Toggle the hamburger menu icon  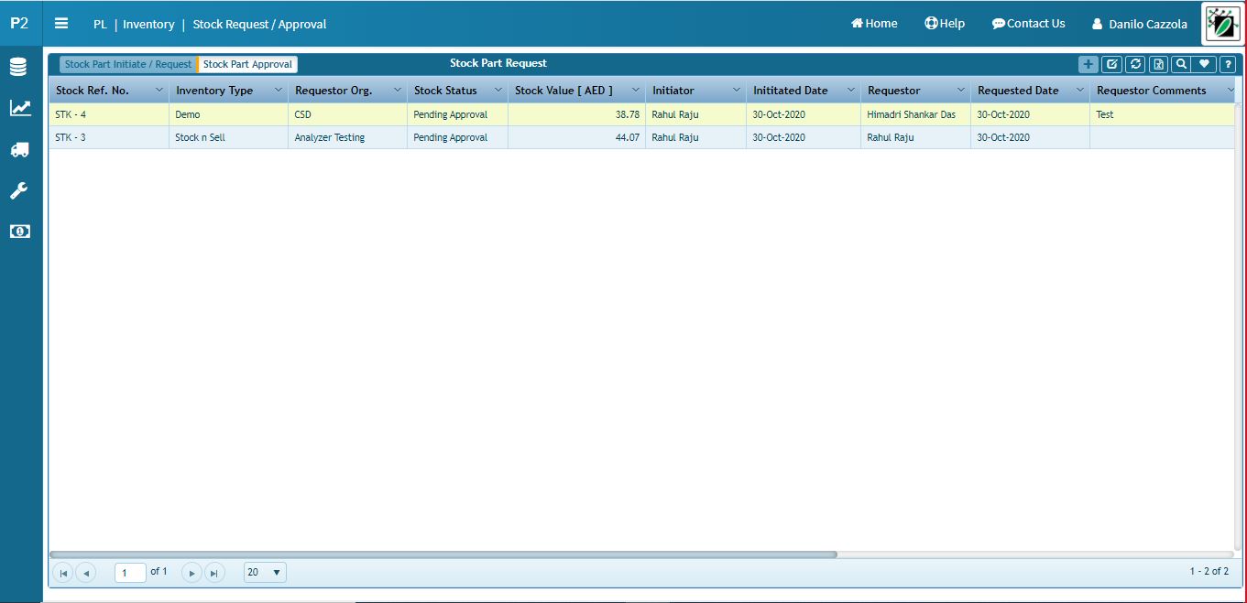(61, 24)
